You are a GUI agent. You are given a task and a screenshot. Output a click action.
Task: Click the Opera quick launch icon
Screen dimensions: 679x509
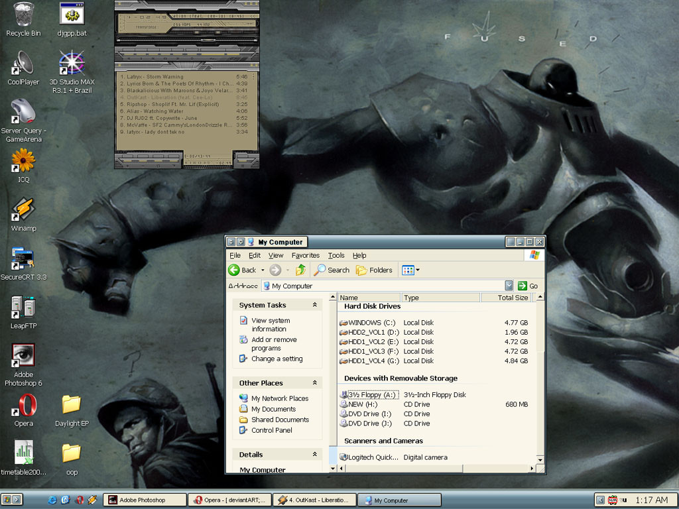pyautogui.click(x=80, y=500)
